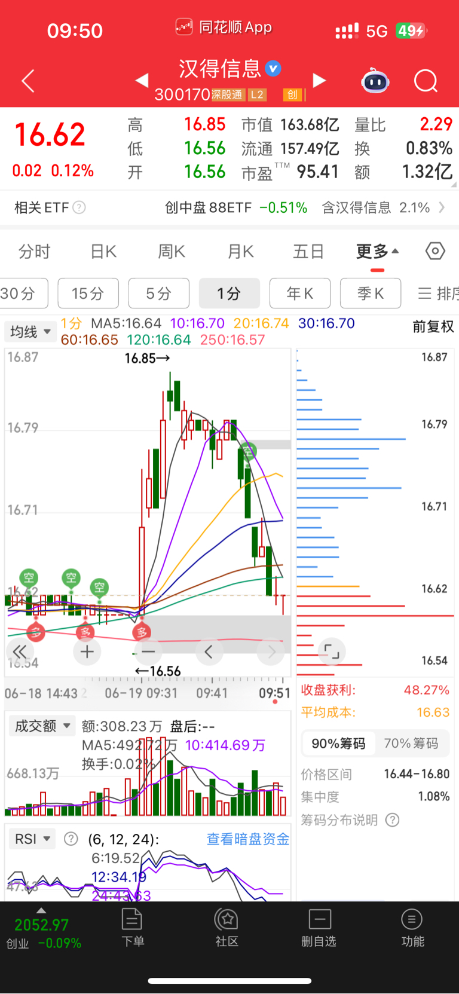Switch to previous stock with left triangle
459x994 pixels.
click(x=142, y=80)
